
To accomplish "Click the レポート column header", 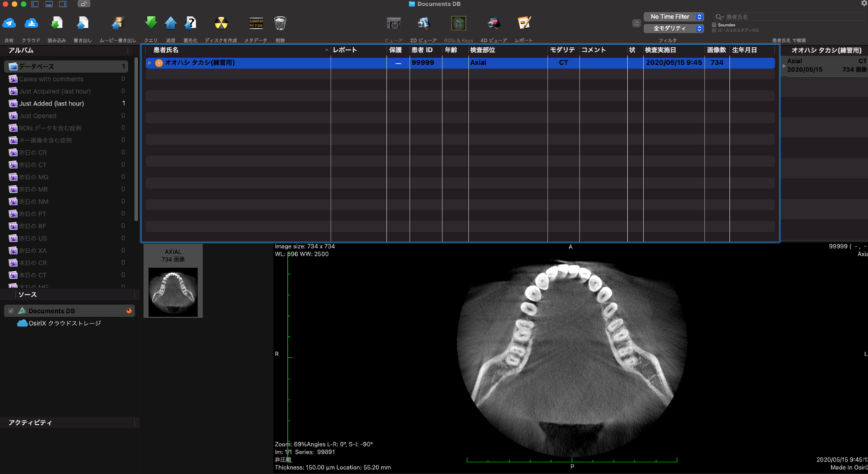I will (358, 51).
